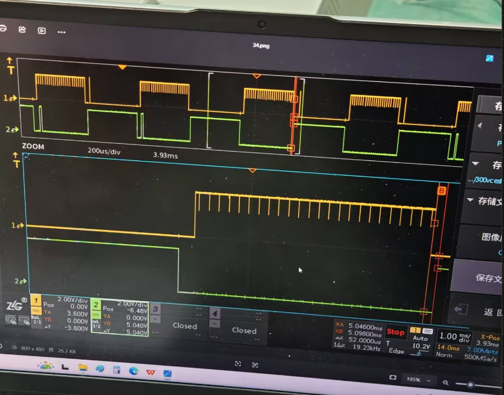
Task: Launch Microsoft Edge from the taskbar
Action: click(133, 371)
